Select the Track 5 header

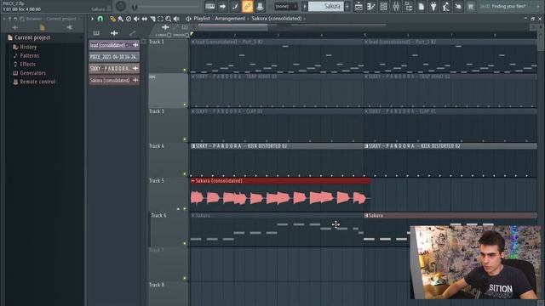click(169, 195)
